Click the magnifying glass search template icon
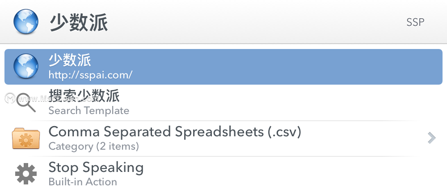Screen dimensions: 447x196 (x=26, y=102)
